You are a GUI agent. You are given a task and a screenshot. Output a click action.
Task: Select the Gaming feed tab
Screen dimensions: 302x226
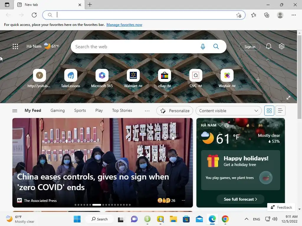tap(58, 111)
